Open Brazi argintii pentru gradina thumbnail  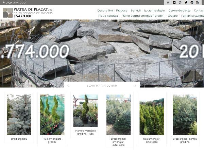pos(185,115)
